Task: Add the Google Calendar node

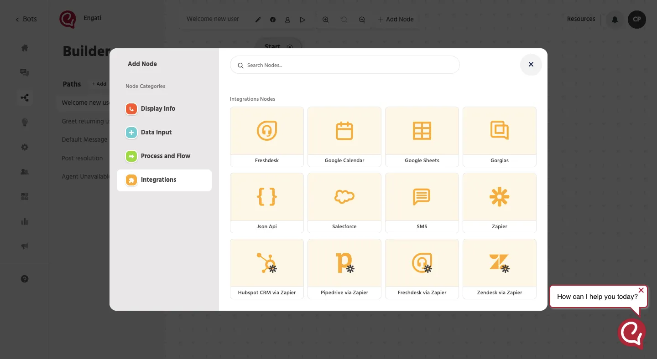Action: [344, 137]
